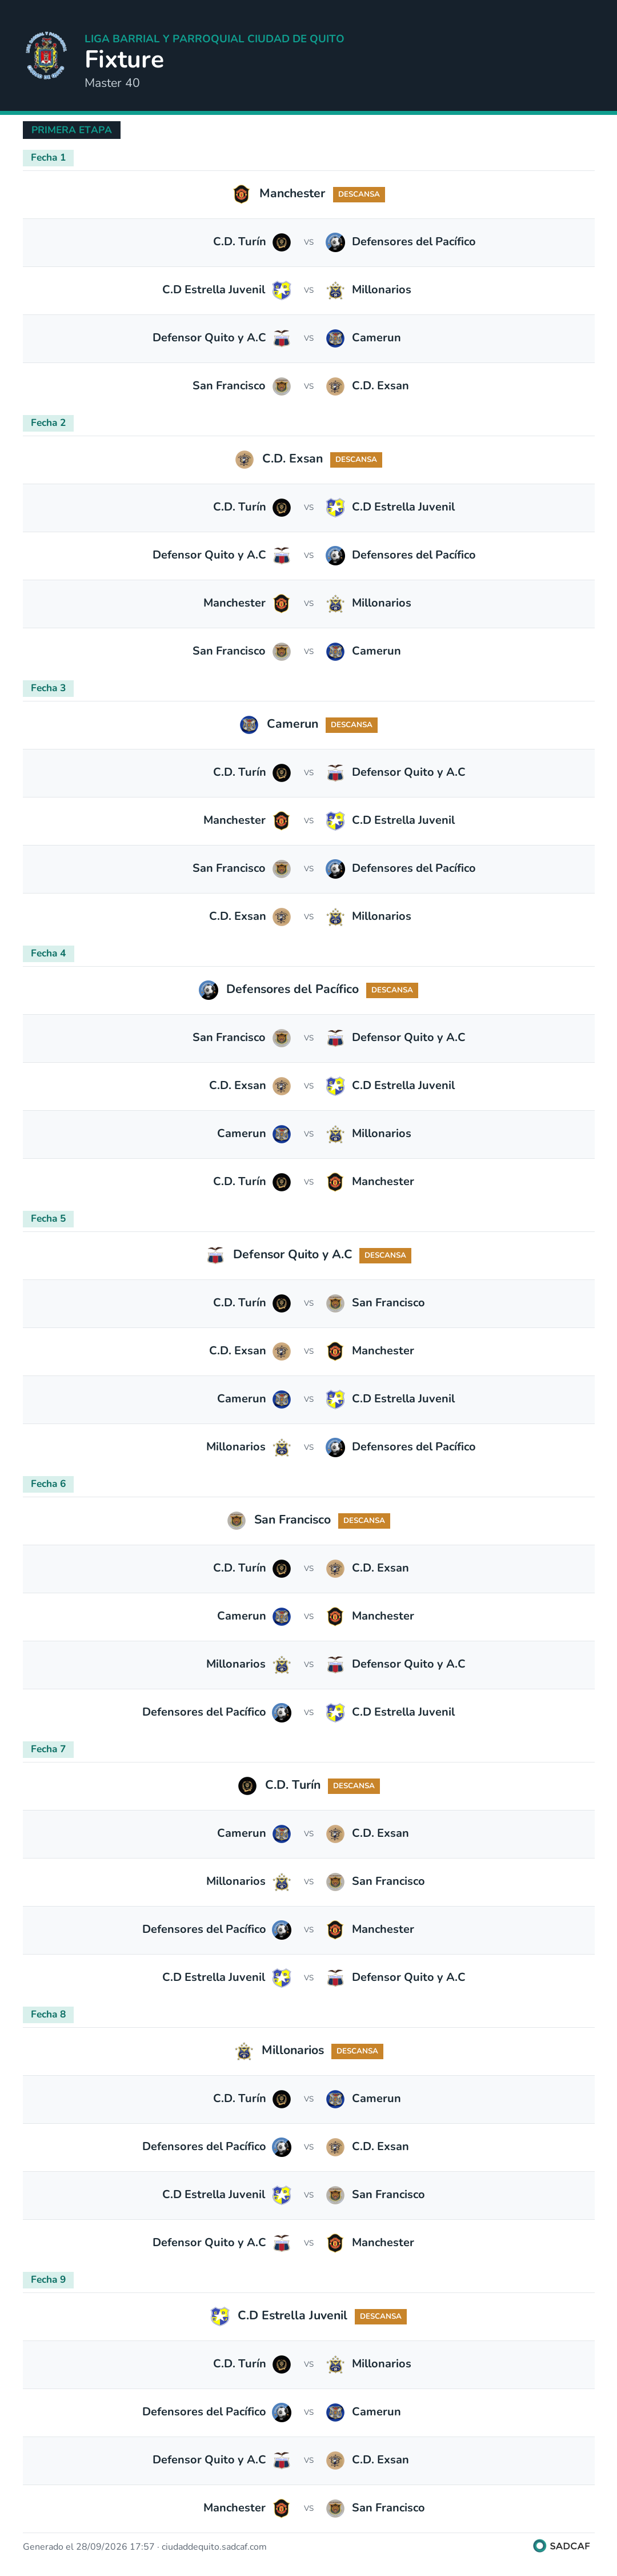Select the PRIMERA ETAPA tab

[x=71, y=130]
